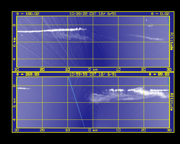Image resolution: width=180 pixels, height=144 pixels.
Task: Click the θ = 180.02 angle label
Action: point(28,14)
